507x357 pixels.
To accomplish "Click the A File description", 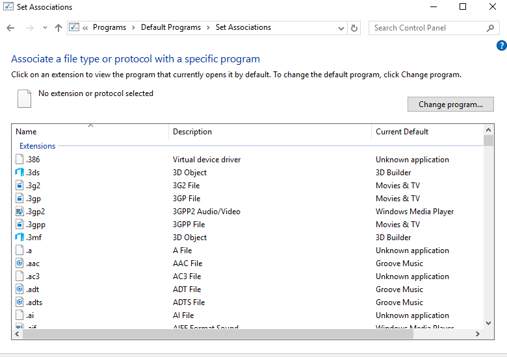I will click(x=182, y=250).
